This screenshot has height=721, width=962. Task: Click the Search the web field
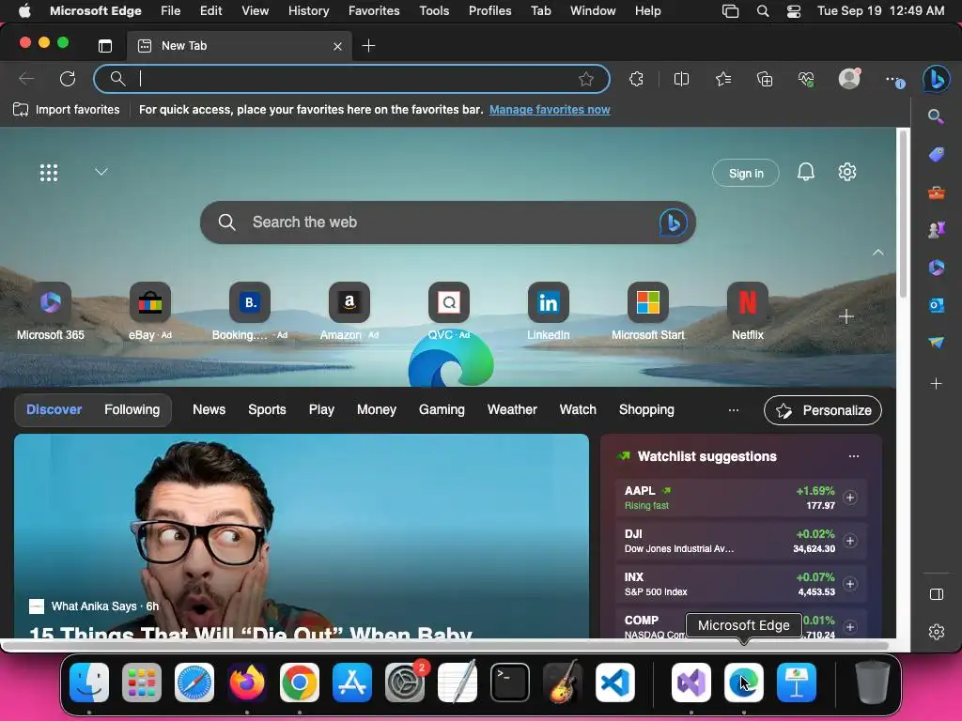click(448, 222)
